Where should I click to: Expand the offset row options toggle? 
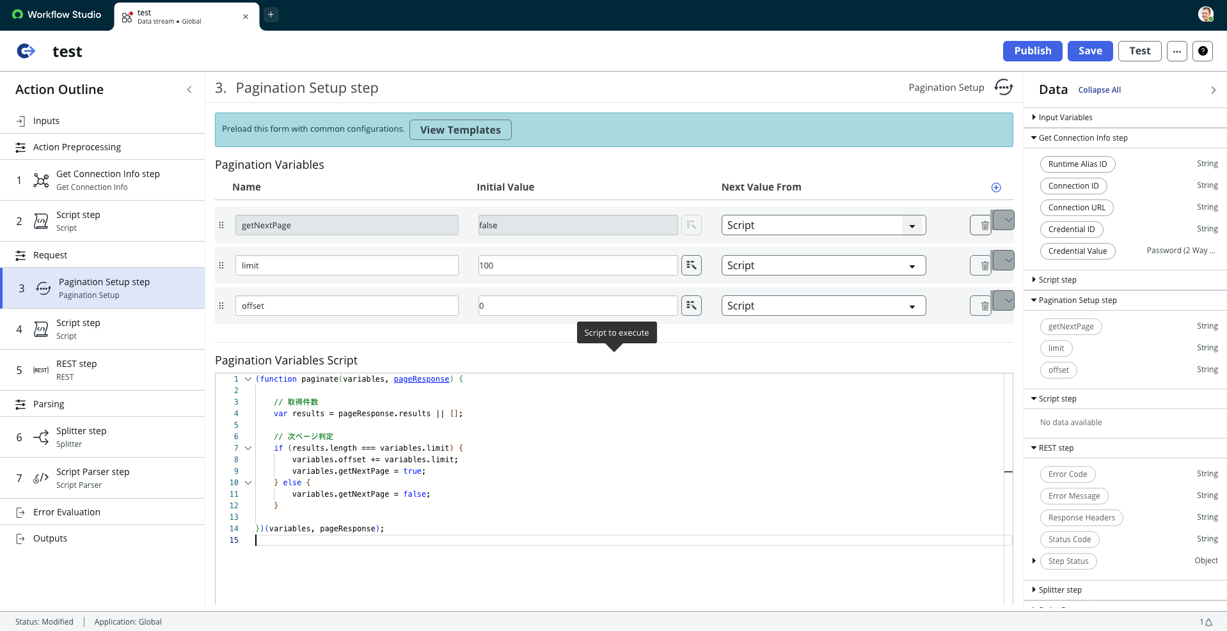(x=1004, y=300)
